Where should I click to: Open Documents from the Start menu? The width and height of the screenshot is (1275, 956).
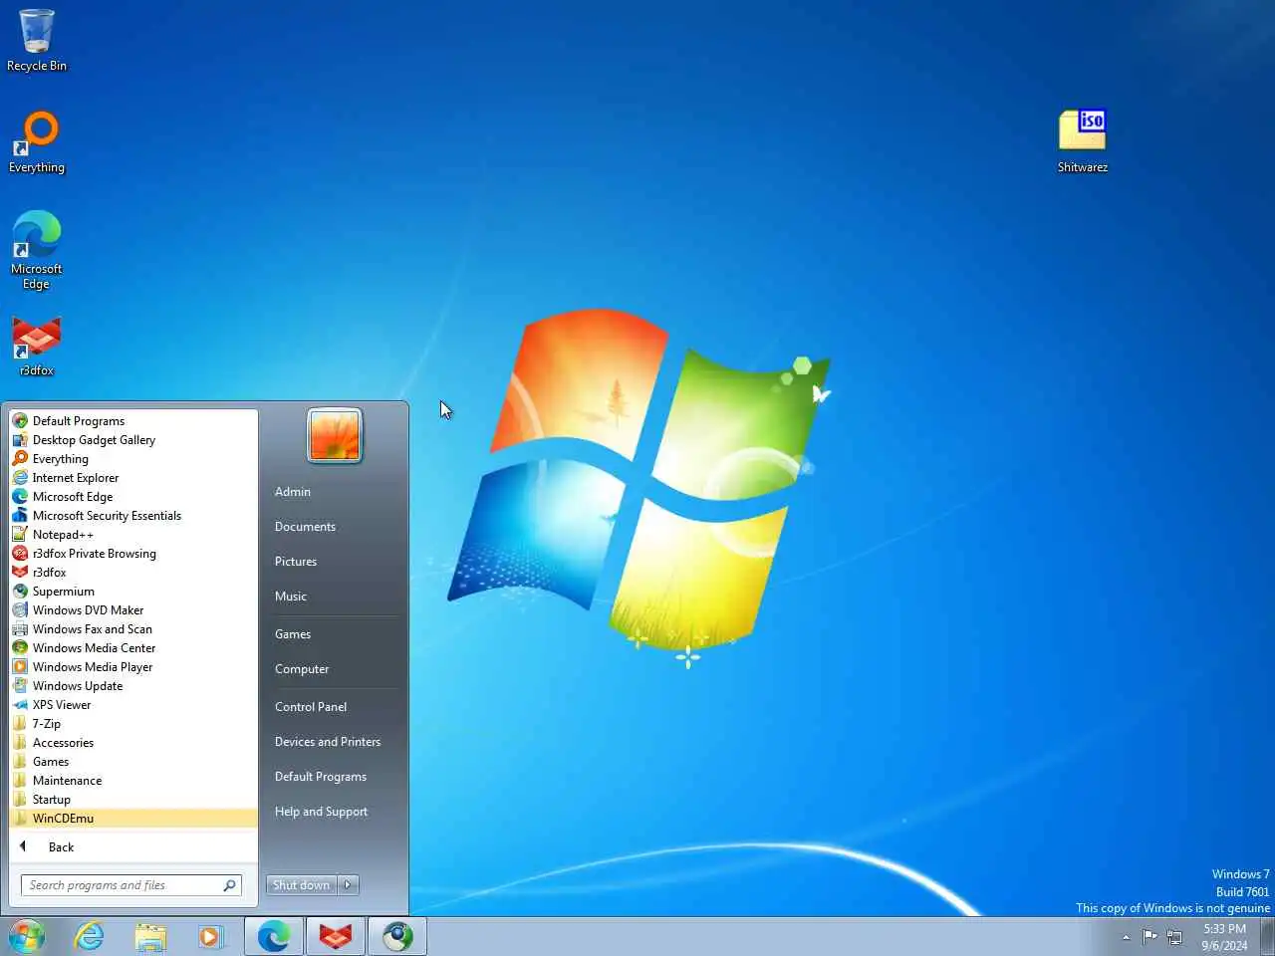pos(335,527)
